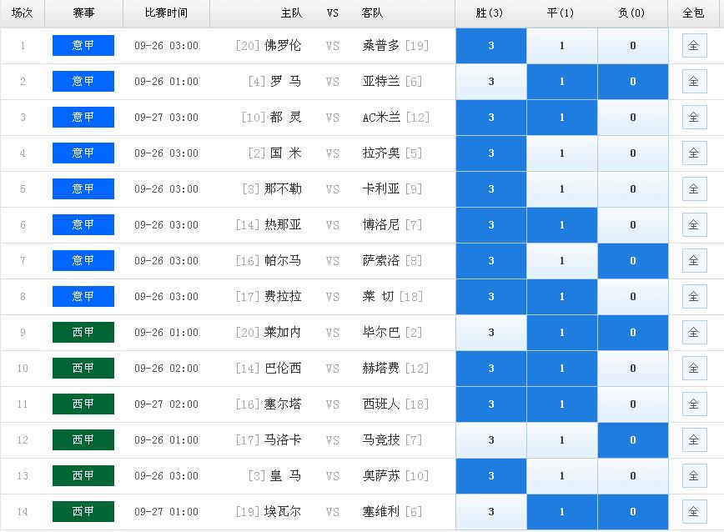The image size is (724, 532).
Task: Select draw (1) for 那不勒 vs 卡利亚
Action: [562, 189]
